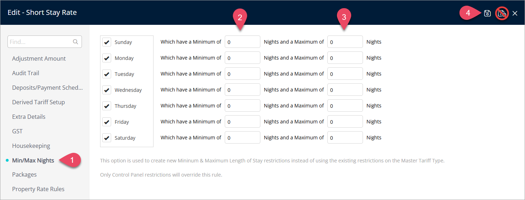Image resolution: width=525 pixels, height=200 pixels.
Task: Go to the Housekeeping section
Action: [x=31, y=146]
